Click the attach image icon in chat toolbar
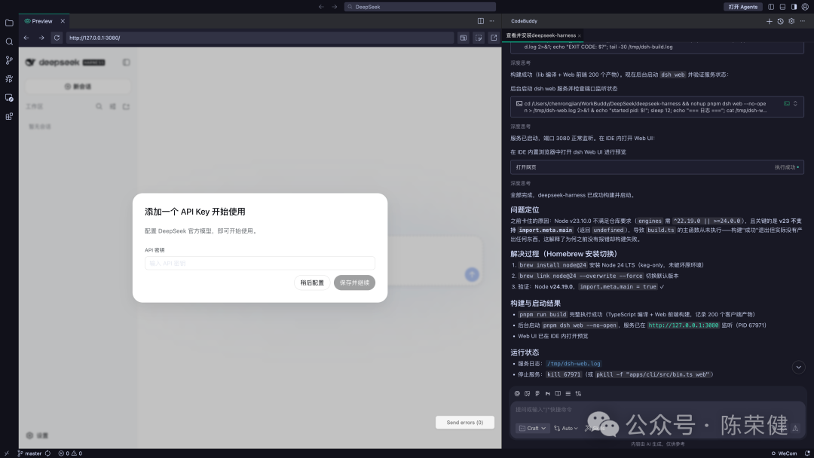814x458 pixels. click(527, 394)
